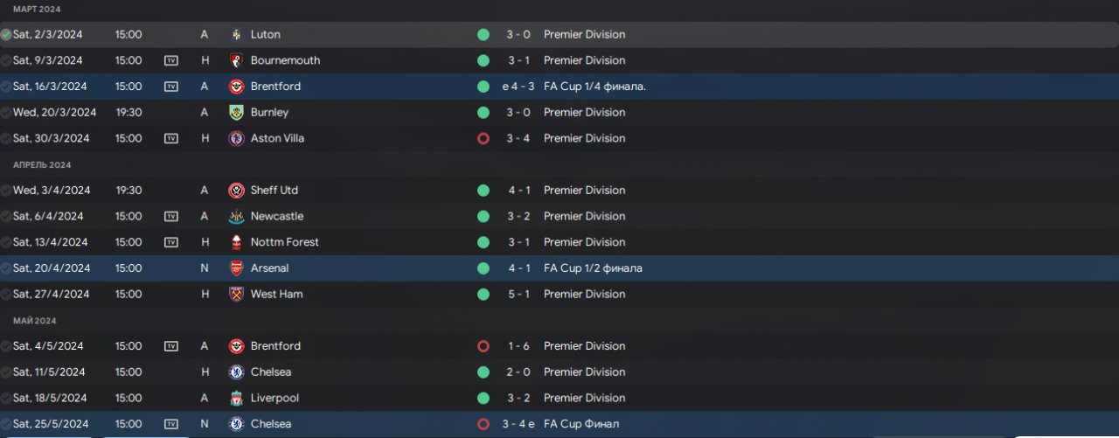The height and width of the screenshot is (438, 1119).
Task: Click TV icon on the Bournemouth fixture
Action: [x=171, y=60]
